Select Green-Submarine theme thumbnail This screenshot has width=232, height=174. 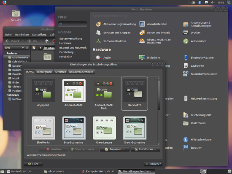point(135,128)
